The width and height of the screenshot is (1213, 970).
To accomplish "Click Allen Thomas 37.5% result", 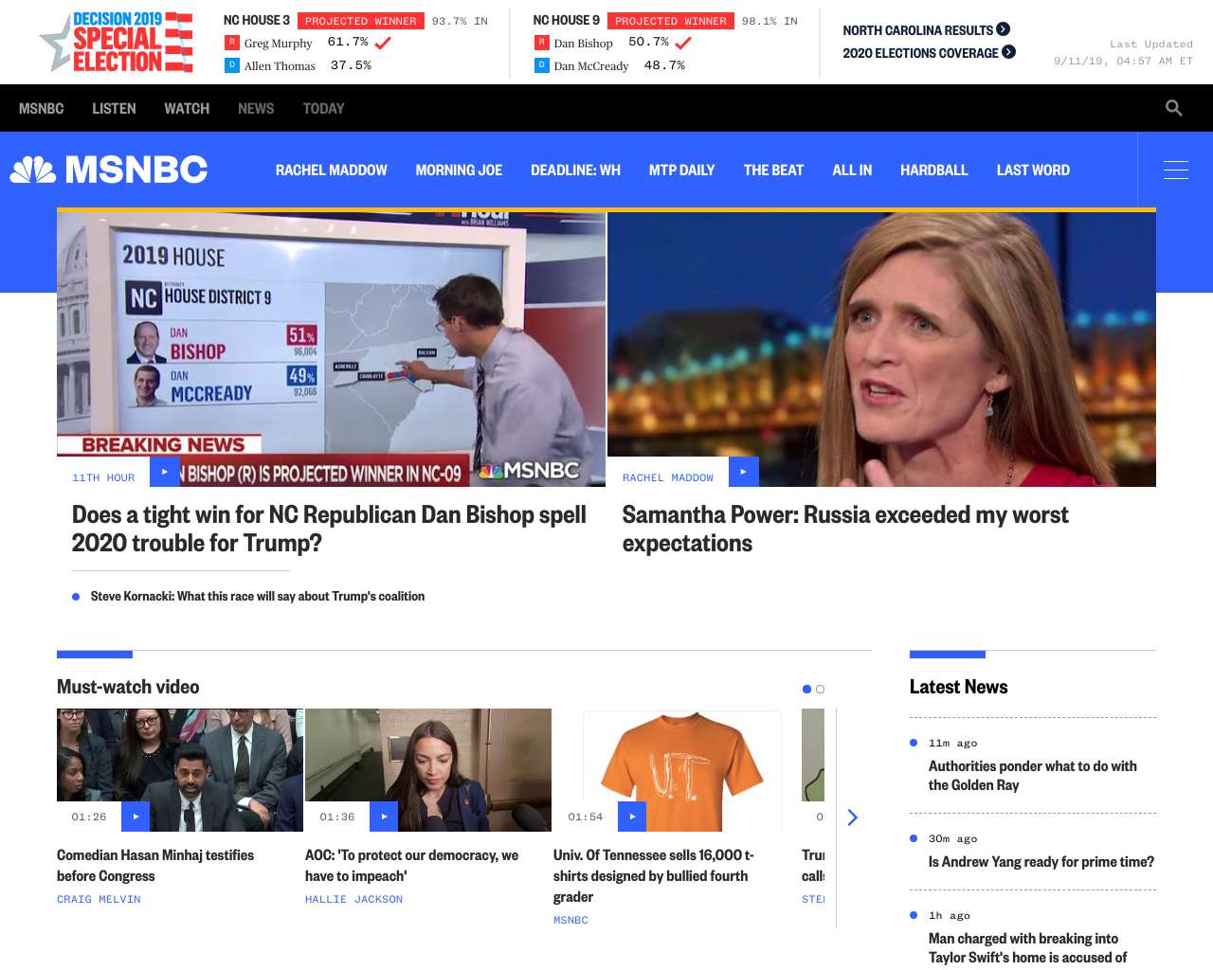I will tap(351, 65).
